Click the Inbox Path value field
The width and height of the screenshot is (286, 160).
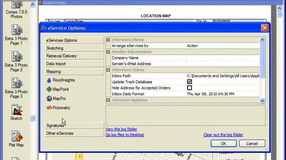[223, 76]
